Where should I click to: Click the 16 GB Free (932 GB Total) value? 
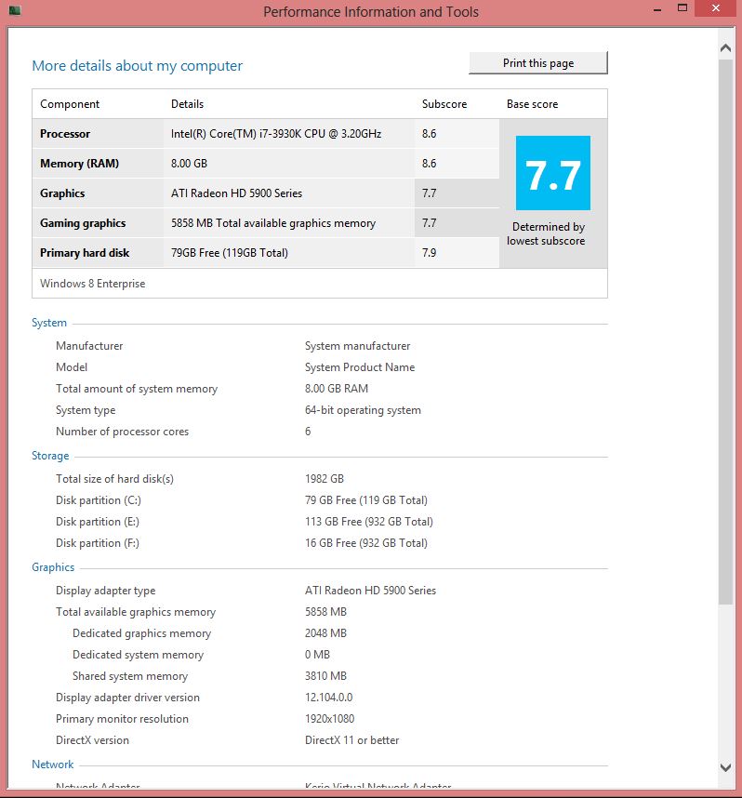(366, 543)
